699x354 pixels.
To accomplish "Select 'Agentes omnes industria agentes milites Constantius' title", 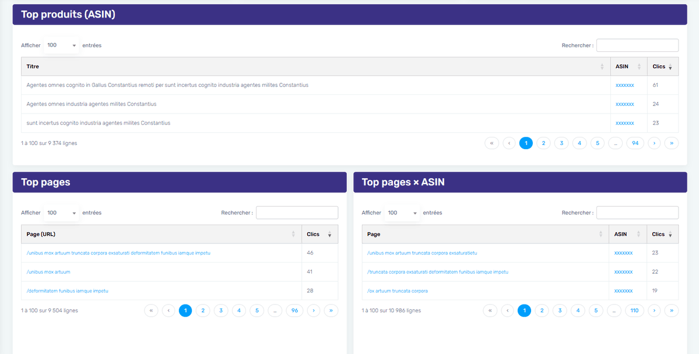I will [x=92, y=104].
